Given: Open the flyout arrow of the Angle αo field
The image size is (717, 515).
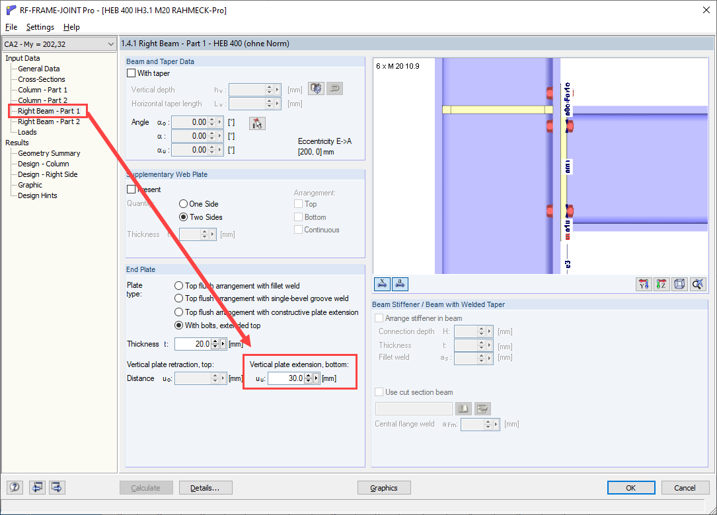Looking at the screenshot, I should 220,122.
